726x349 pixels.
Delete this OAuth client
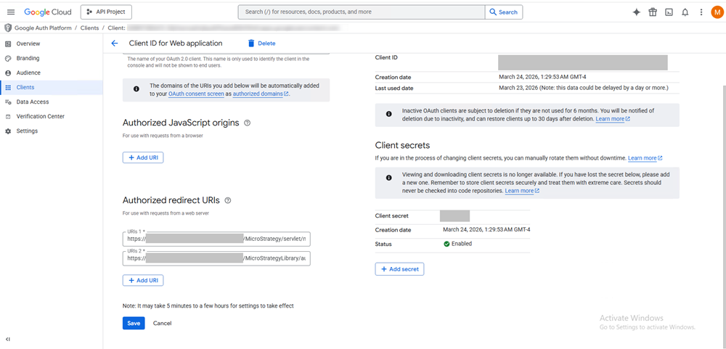pyautogui.click(x=261, y=44)
